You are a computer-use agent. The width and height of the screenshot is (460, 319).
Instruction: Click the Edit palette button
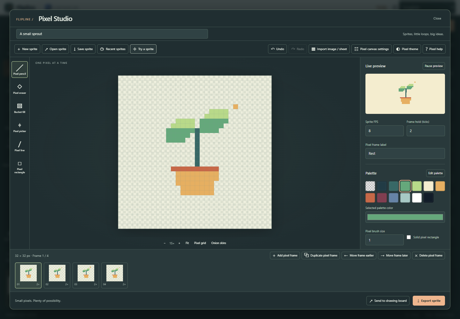(x=435, y=173)
